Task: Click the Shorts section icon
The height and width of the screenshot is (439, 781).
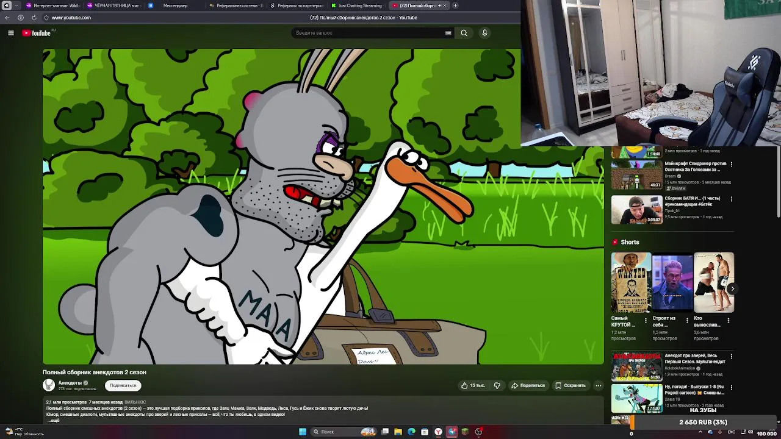Action: 615,242
